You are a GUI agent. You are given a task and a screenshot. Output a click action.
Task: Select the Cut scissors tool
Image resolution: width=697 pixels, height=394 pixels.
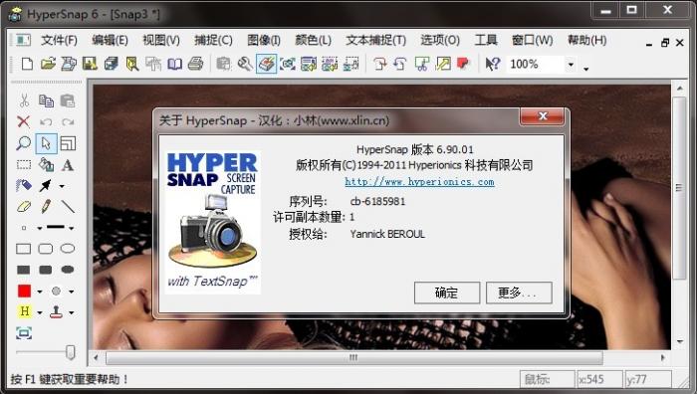click(x=24, y=100)
